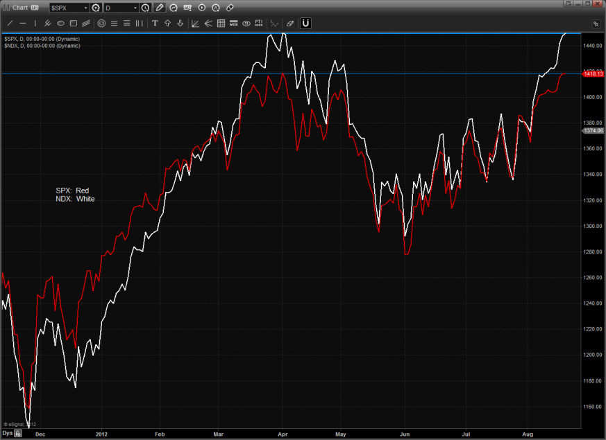Expand the $SPX symbol dropdown

pos(85,8)
